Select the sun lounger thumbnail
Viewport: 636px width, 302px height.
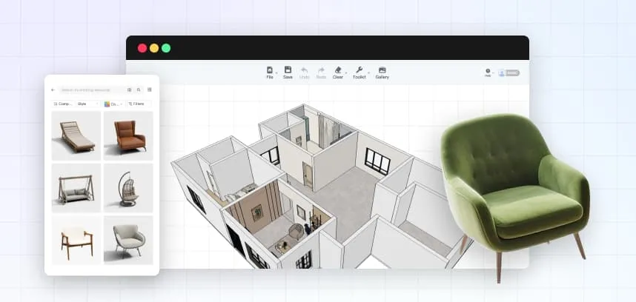coord(76,136)
